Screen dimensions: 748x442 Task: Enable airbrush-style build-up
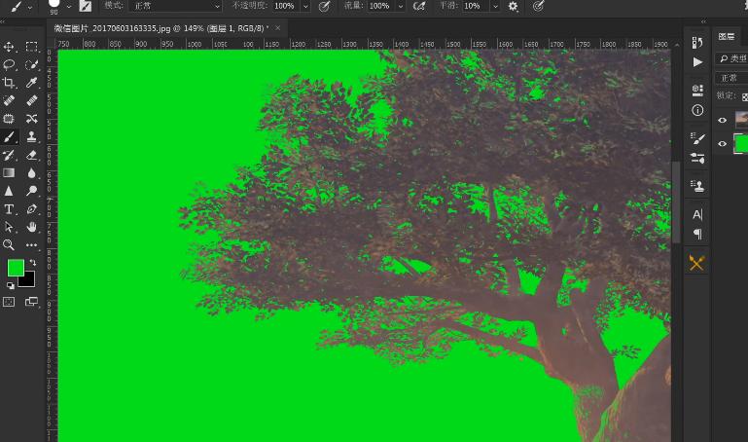[419, 6]
